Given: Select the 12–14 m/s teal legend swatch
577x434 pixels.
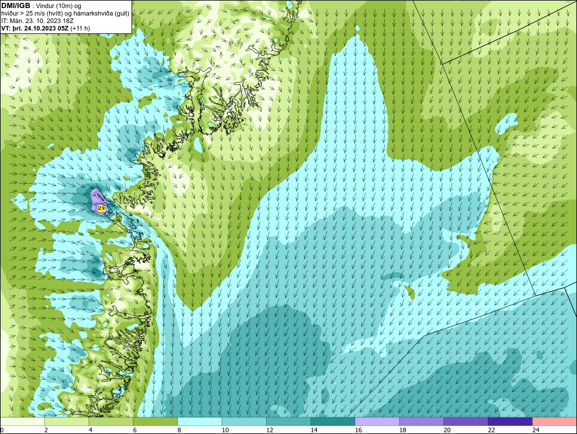Looking at the screenshot, I should pos(288,421).
